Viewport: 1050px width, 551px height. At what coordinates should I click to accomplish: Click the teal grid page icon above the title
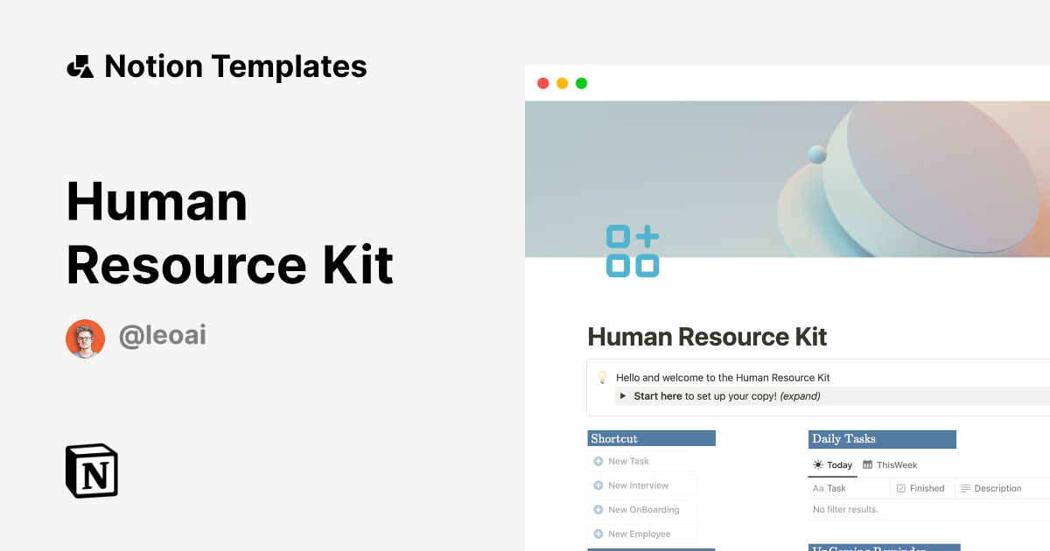632,251
